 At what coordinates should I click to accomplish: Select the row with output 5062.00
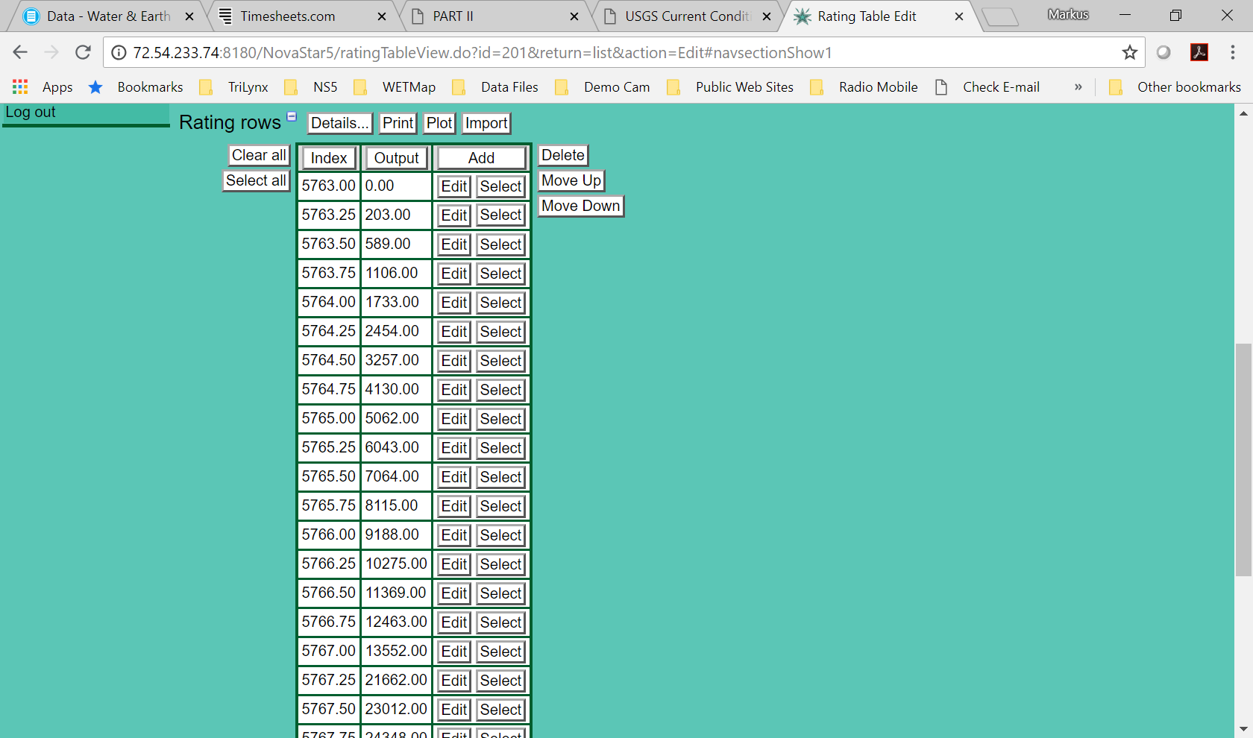[500, 419]
